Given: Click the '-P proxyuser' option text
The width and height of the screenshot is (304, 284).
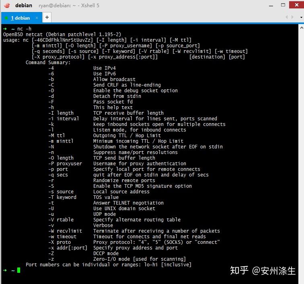Looking at the screenshot, I should click(65, 164).
